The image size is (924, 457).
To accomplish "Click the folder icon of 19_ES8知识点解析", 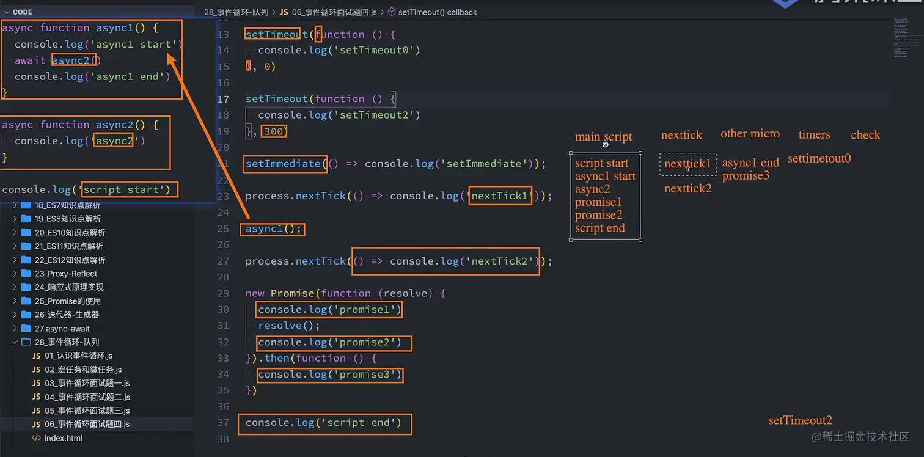I will click(x=26, y=219).
